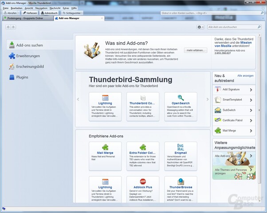Image resolution: width=267 pixels, height=213 pixels.
Task: Open the Ansicht menu
Action: pos(29,8)
